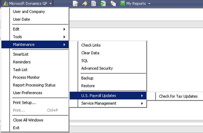Click the notepad with pencil toolbar icon
Screen dimensions: 203x133
tap(75, 3)
